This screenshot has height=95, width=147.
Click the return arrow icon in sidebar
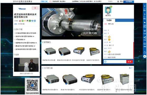coord(145,23)
